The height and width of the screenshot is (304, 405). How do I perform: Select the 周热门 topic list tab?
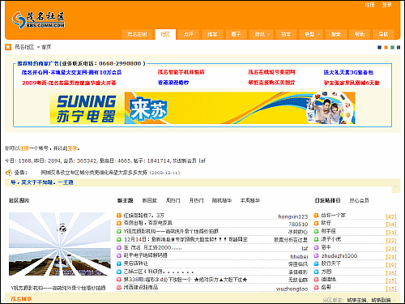click(x=173, y=200)
